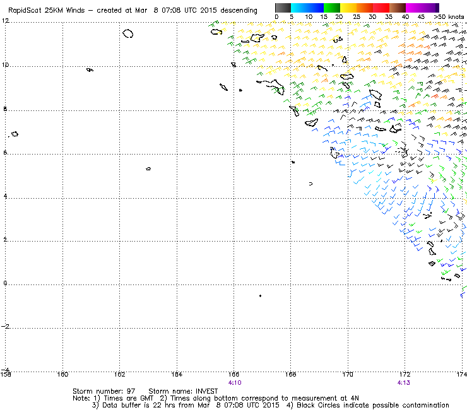Click the cyan-blue 5-15 knots legend segment
467x410 pixels.
(x=307, y=8)
